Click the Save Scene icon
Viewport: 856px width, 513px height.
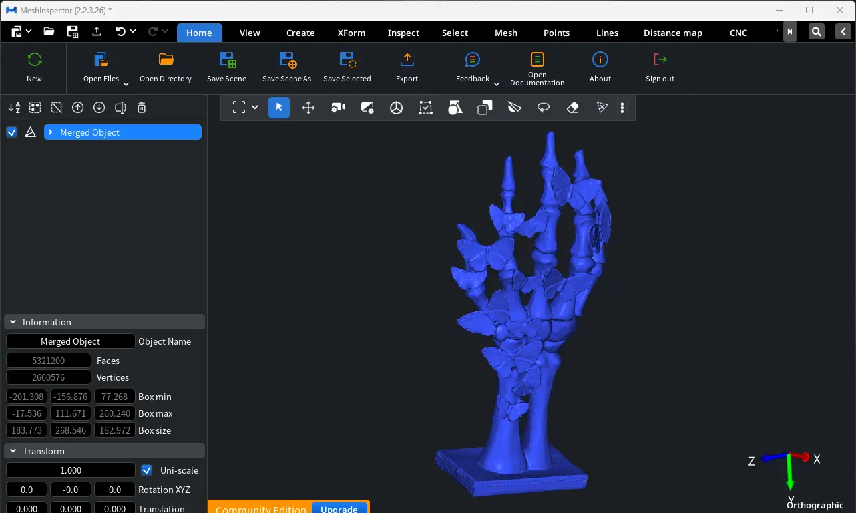226,61
